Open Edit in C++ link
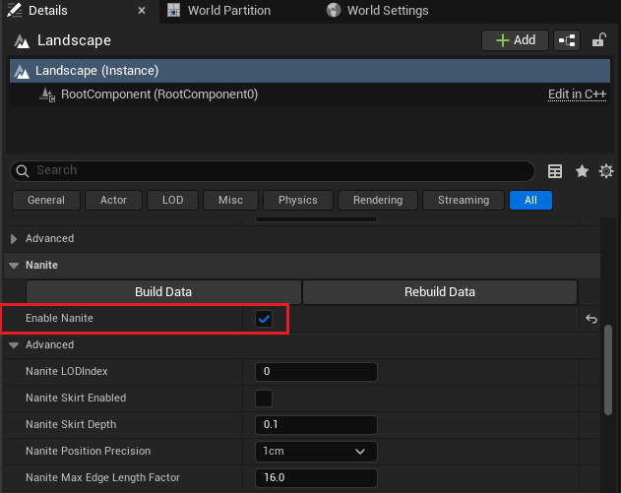The height and width of the screenshot is (493, 621). click(577, 94)
